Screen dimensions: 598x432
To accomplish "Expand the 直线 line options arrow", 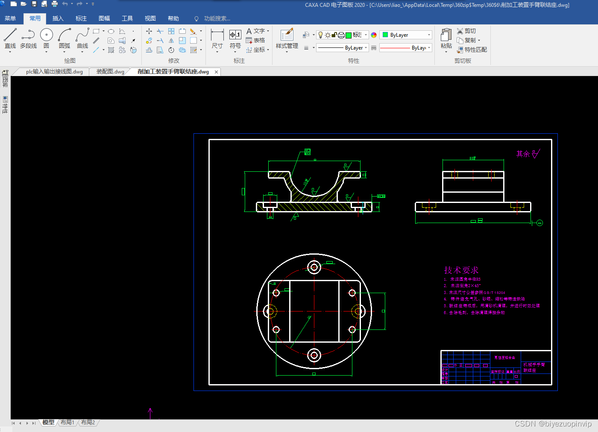I will coord(10,52).
